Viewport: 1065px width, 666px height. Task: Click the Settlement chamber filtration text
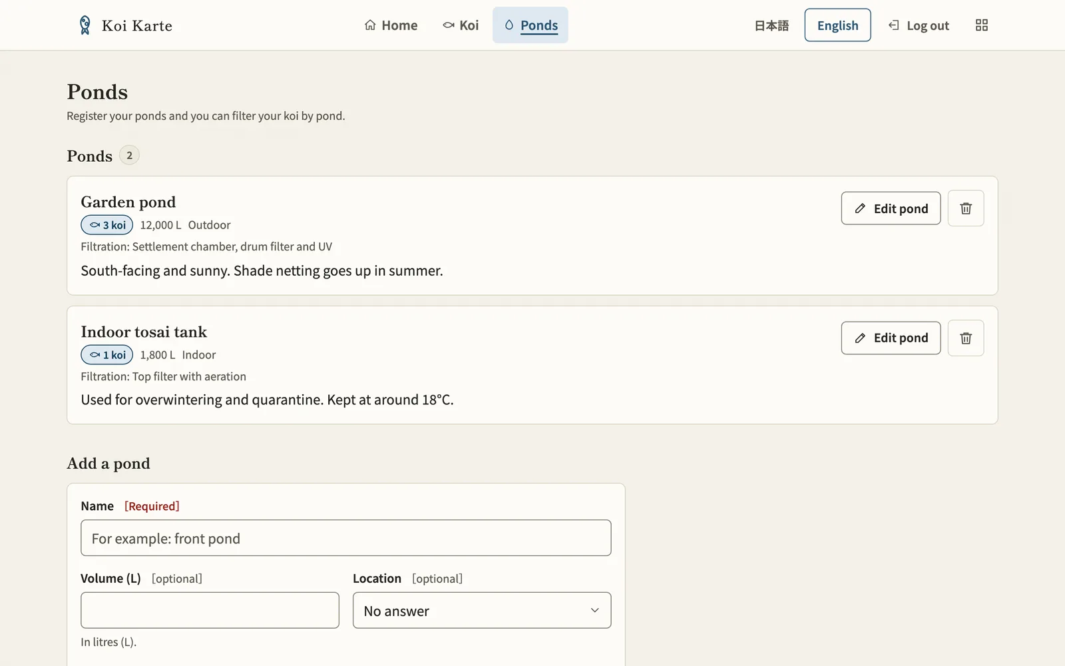[x=206, y=246]
